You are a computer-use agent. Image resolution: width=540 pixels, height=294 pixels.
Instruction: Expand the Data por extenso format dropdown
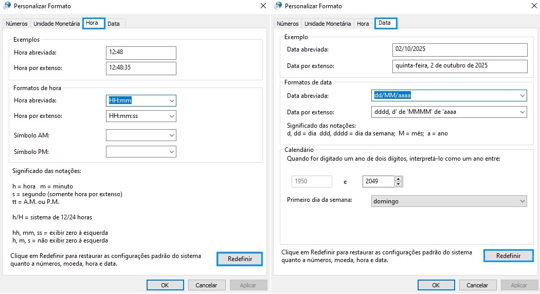(522, 112)
